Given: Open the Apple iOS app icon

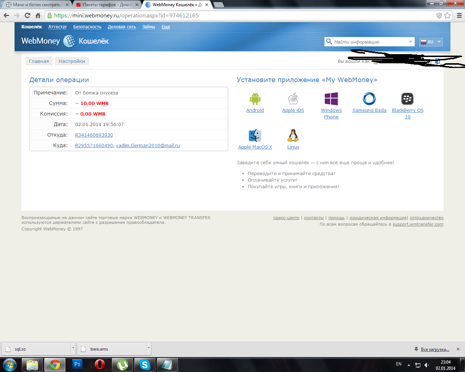Looking at the screenshot, I should [293, 99].
